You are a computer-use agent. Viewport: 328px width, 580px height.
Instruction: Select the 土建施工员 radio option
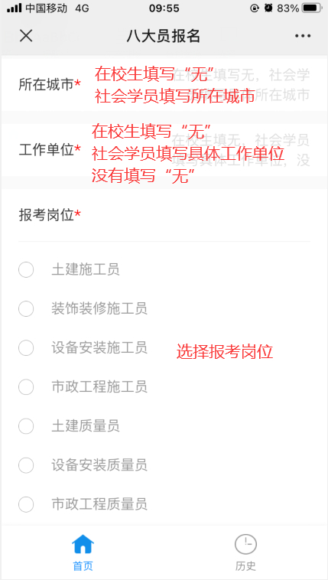coord(26,270)
